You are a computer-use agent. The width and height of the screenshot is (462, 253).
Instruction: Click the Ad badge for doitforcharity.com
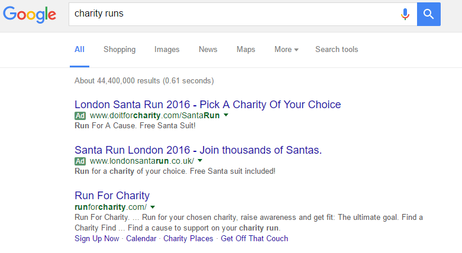(80, 115)
